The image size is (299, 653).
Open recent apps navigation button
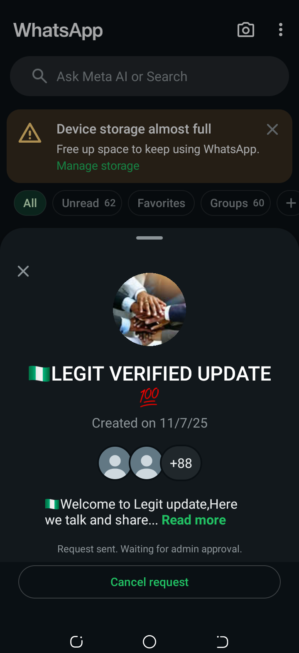76,642
